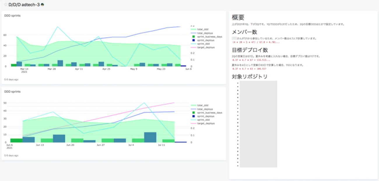Viewport: 379px width, 181px height.
Task: Click the Jul 4 x-axis label
Action: coord(131,145)
